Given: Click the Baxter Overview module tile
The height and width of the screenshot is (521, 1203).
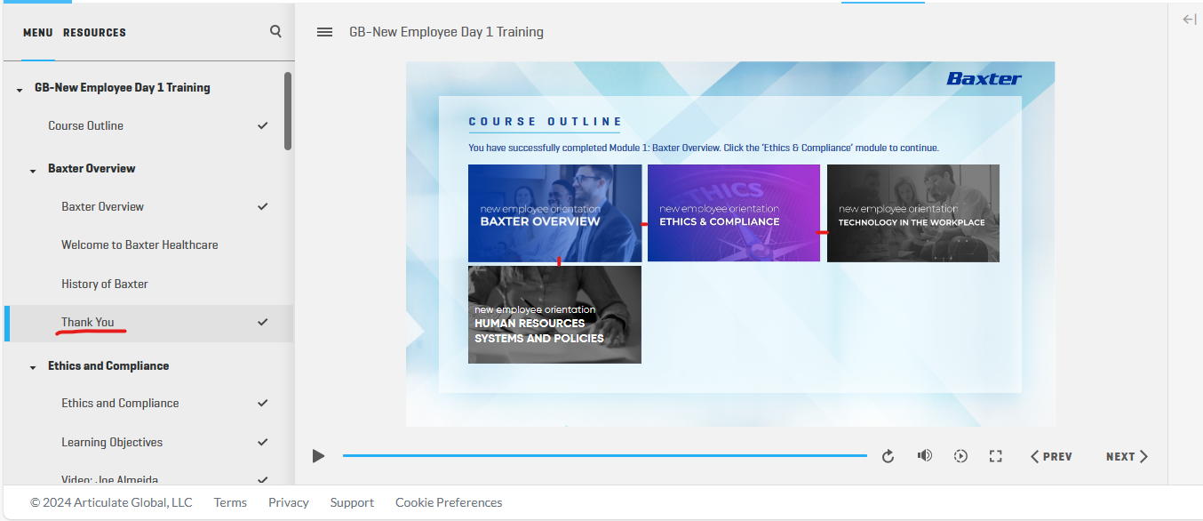Looking at the screenshot, I should [x=554, y=212].
